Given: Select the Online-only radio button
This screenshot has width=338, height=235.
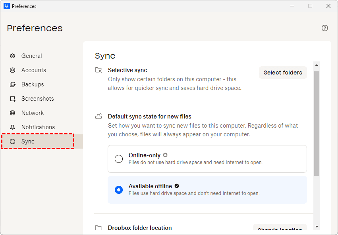Looking at the screenshot, I should click(x=119, y=159).
